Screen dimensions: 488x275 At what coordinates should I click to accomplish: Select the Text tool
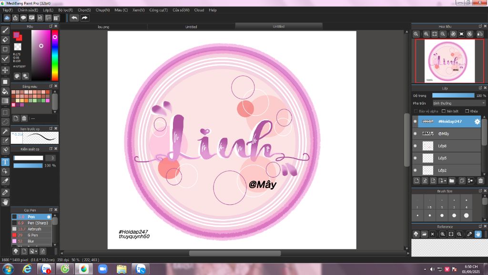click(5, 162)
